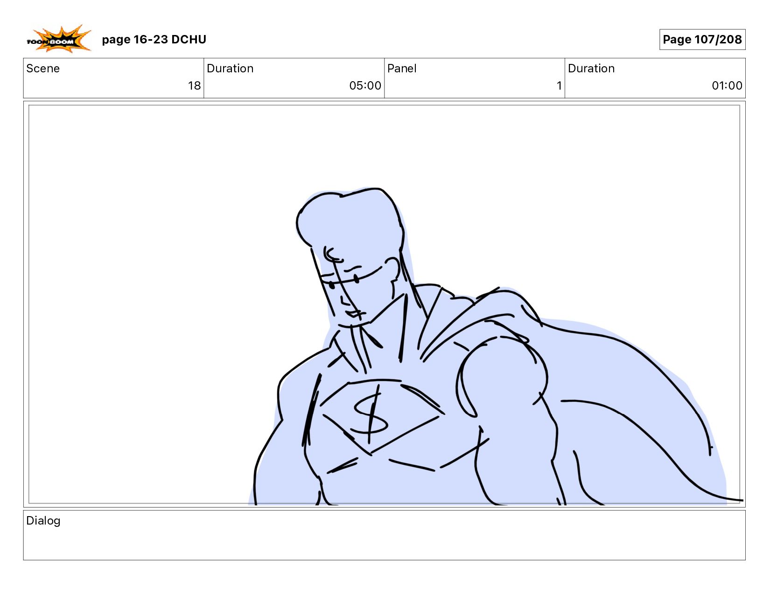Click the 'Page 107/208' page number box
Viewport: 770px width, 595px height.
pyautogui.click(x=702, y=39)
